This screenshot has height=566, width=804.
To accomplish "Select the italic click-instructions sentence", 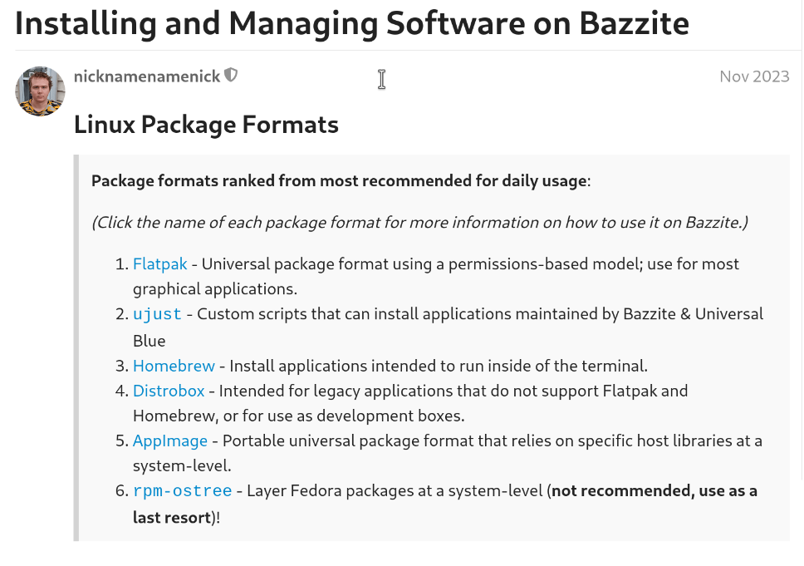I will coord(420,222).
